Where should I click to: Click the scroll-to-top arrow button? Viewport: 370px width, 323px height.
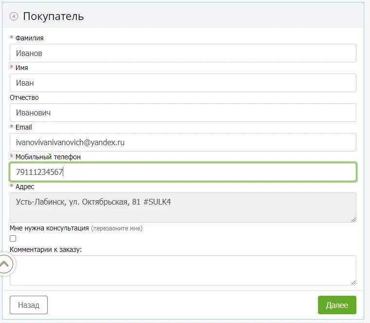[x=5, y=265]
